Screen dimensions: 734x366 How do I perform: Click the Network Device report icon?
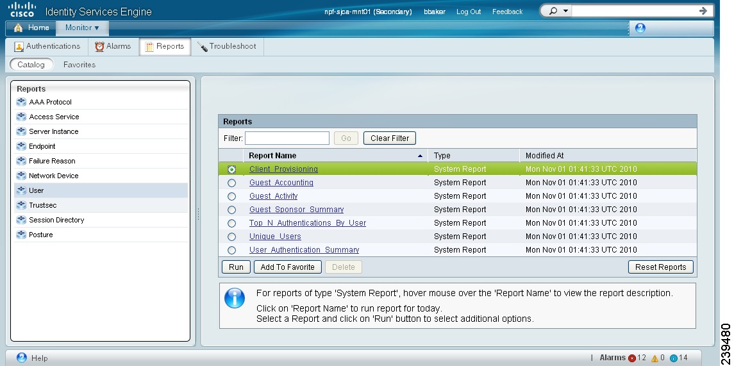(21, 176)
